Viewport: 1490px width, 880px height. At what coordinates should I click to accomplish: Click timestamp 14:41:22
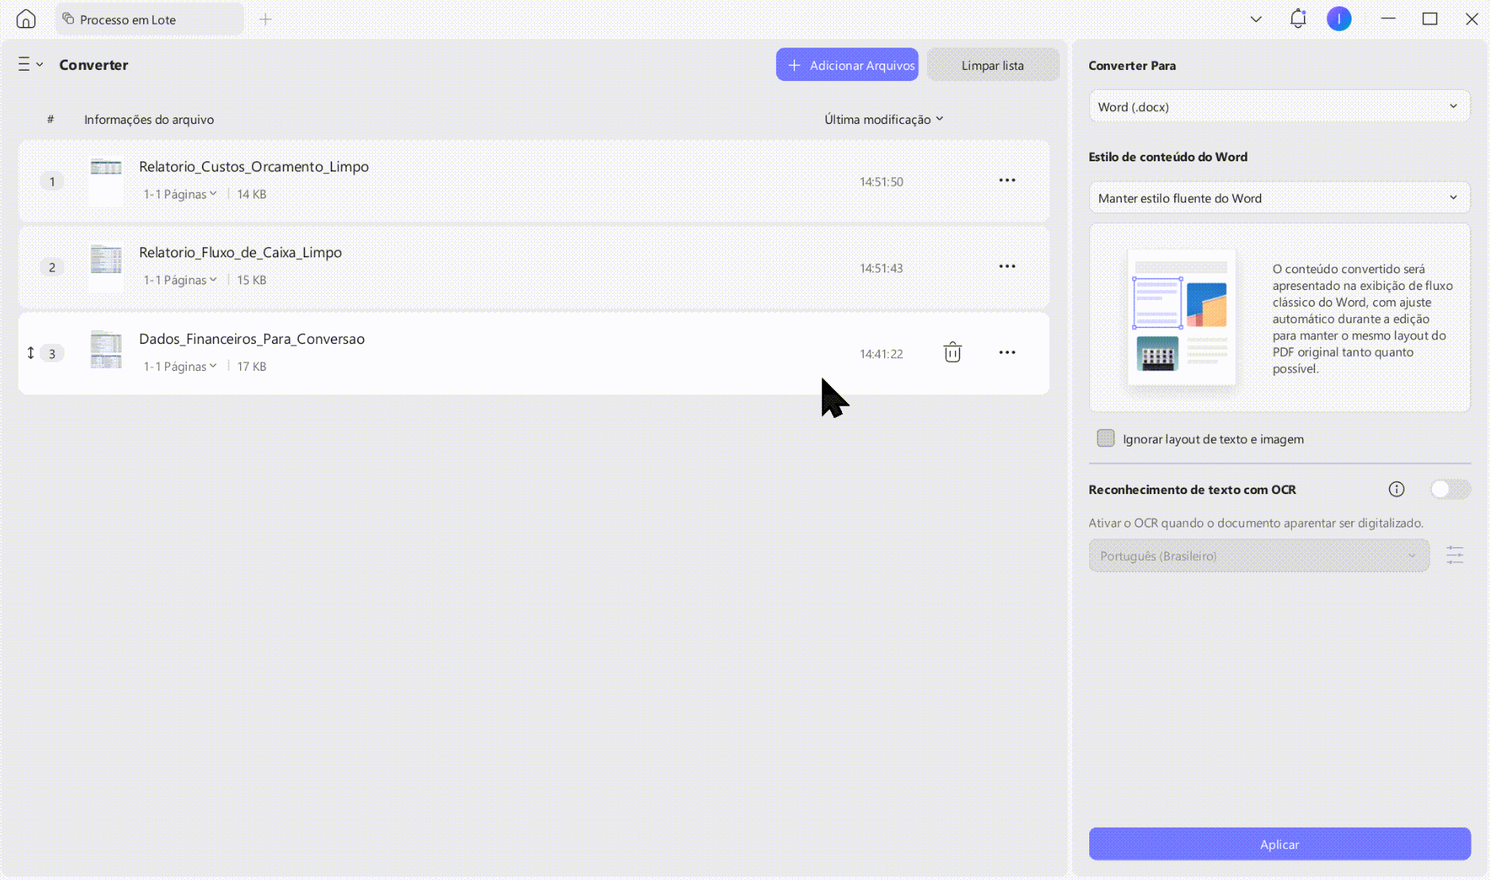click(x=881, y=354)
